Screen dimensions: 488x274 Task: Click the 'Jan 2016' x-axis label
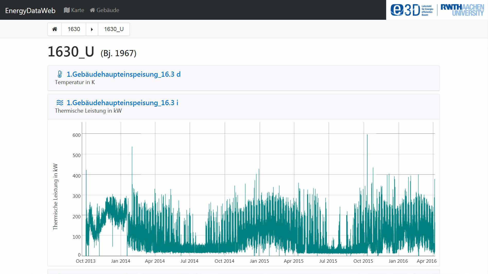[x=398, y=261]
